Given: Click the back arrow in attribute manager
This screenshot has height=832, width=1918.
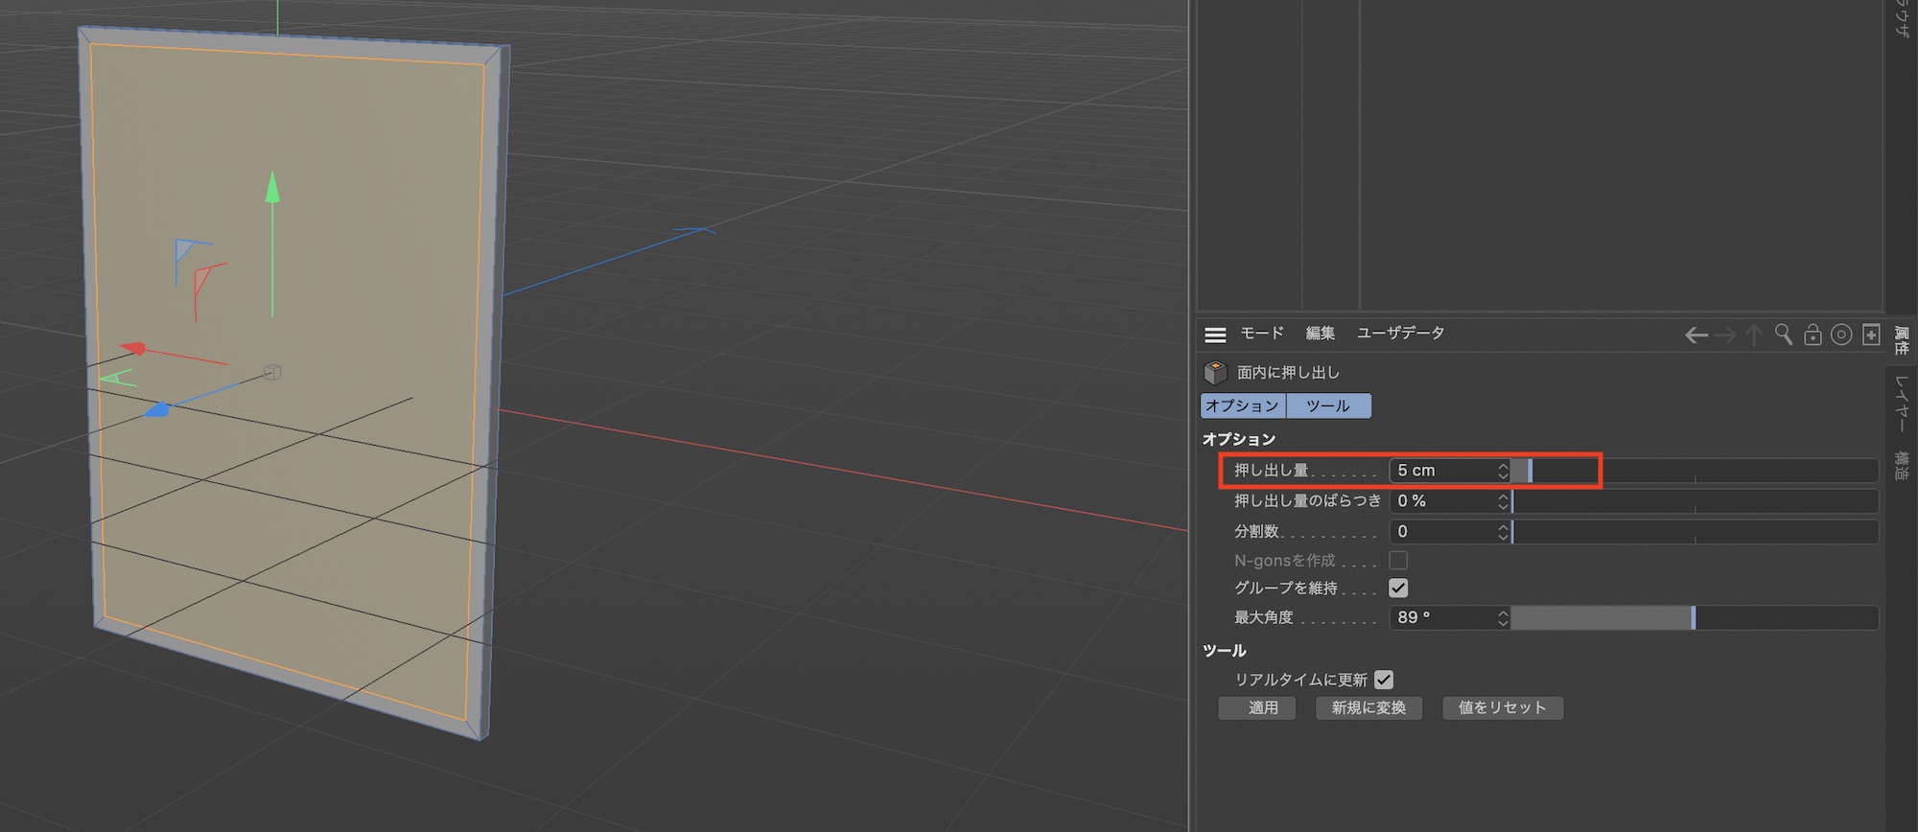Looking at the screenshot, I should 1696,335.
